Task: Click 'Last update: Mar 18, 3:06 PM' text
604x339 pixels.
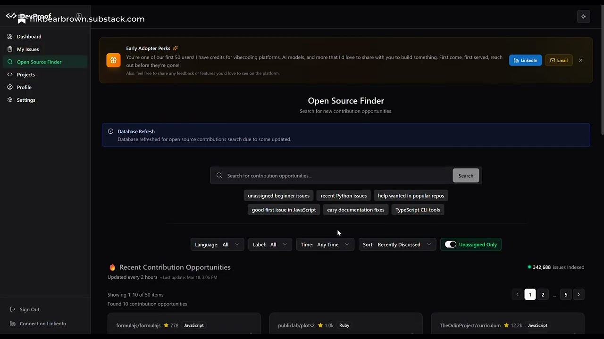Action: [190, 277]
